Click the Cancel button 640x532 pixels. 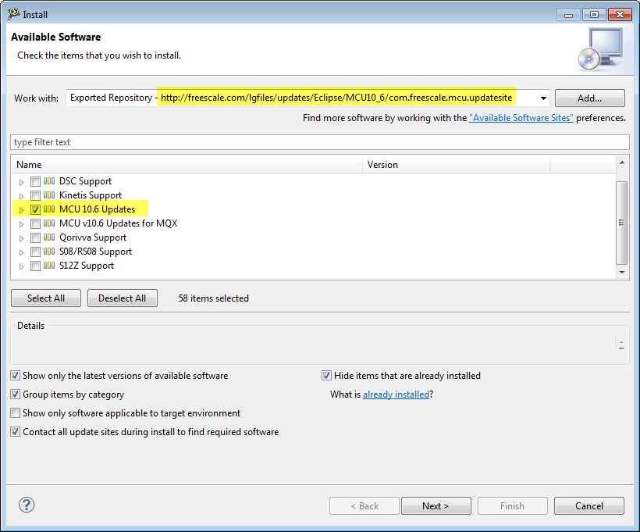(x=589, y=506)
